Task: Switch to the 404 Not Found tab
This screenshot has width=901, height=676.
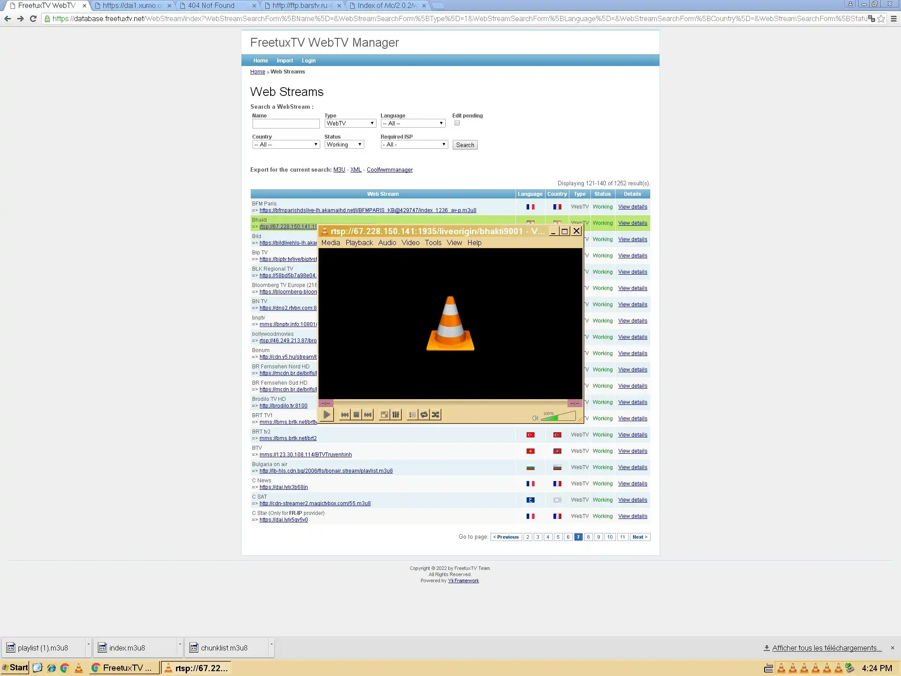Action: (211, 6)
